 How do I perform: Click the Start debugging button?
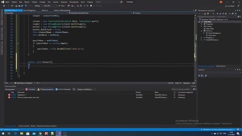pos(61,6)
